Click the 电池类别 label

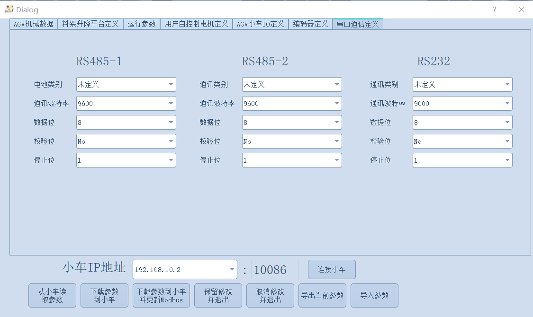pyautogui.click(x=48, y=85)
